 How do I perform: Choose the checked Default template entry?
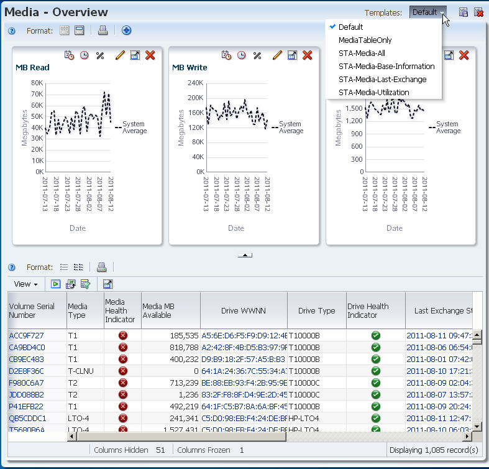point(350,27)
